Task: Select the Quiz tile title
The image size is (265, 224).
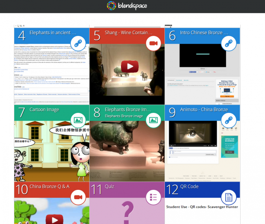Action: 110,187
